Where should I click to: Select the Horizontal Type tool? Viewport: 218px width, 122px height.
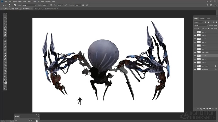[x=5, y=62]
